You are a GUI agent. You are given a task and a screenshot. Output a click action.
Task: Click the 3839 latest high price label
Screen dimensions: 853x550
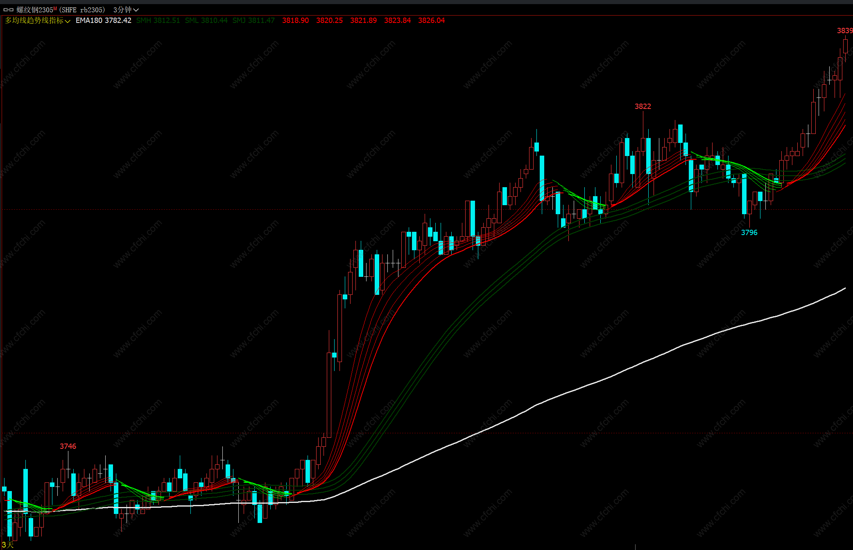click(844, 31)
